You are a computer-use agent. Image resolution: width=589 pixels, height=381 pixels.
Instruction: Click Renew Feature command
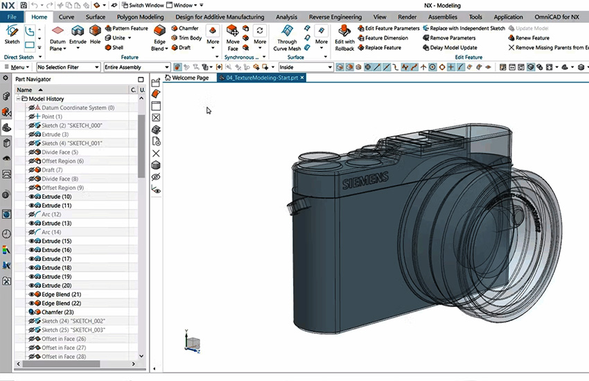[x=529, y=38]
